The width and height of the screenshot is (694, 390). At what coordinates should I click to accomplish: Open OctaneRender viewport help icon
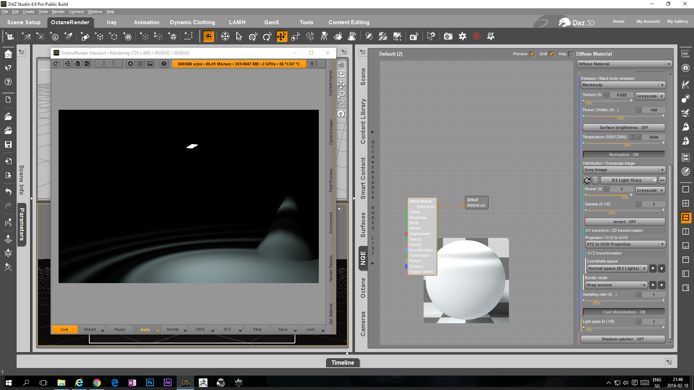pos(164,64)
